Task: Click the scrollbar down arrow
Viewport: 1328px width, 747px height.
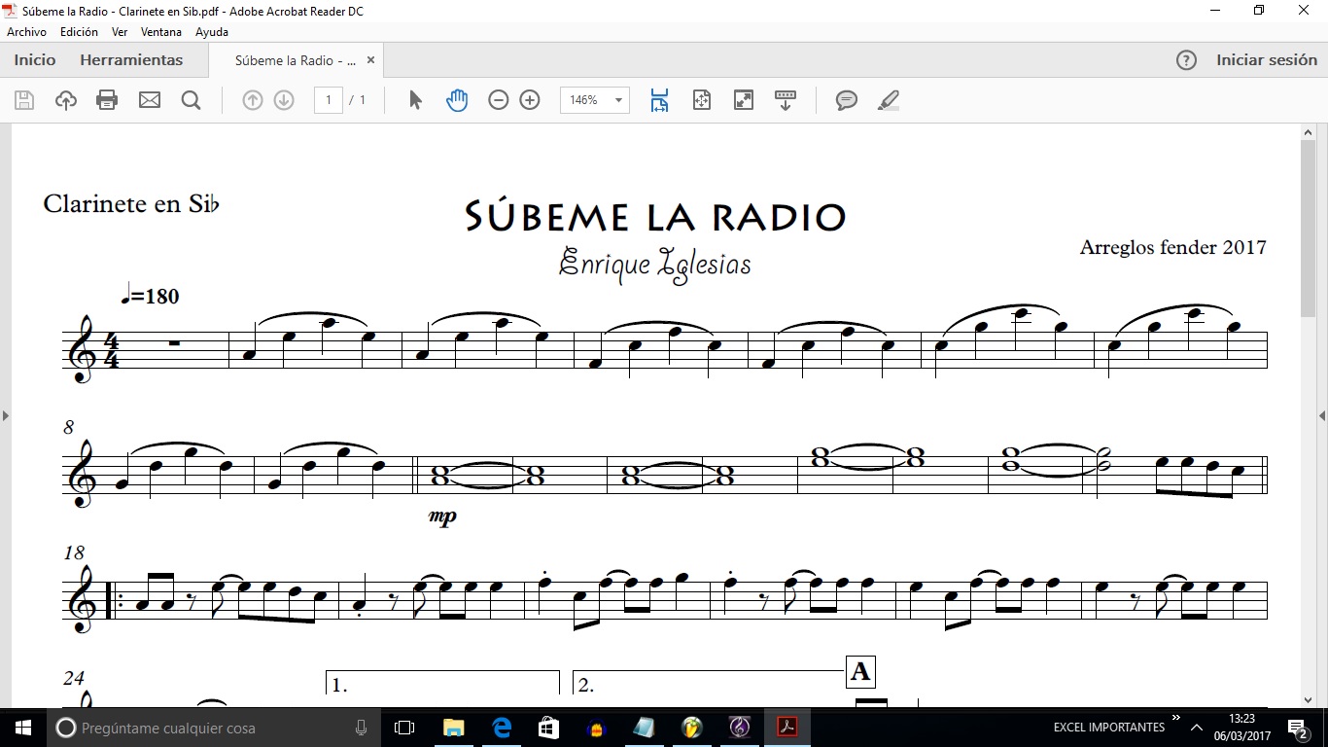Action: pyautogui.click(x=1309, y=699)
